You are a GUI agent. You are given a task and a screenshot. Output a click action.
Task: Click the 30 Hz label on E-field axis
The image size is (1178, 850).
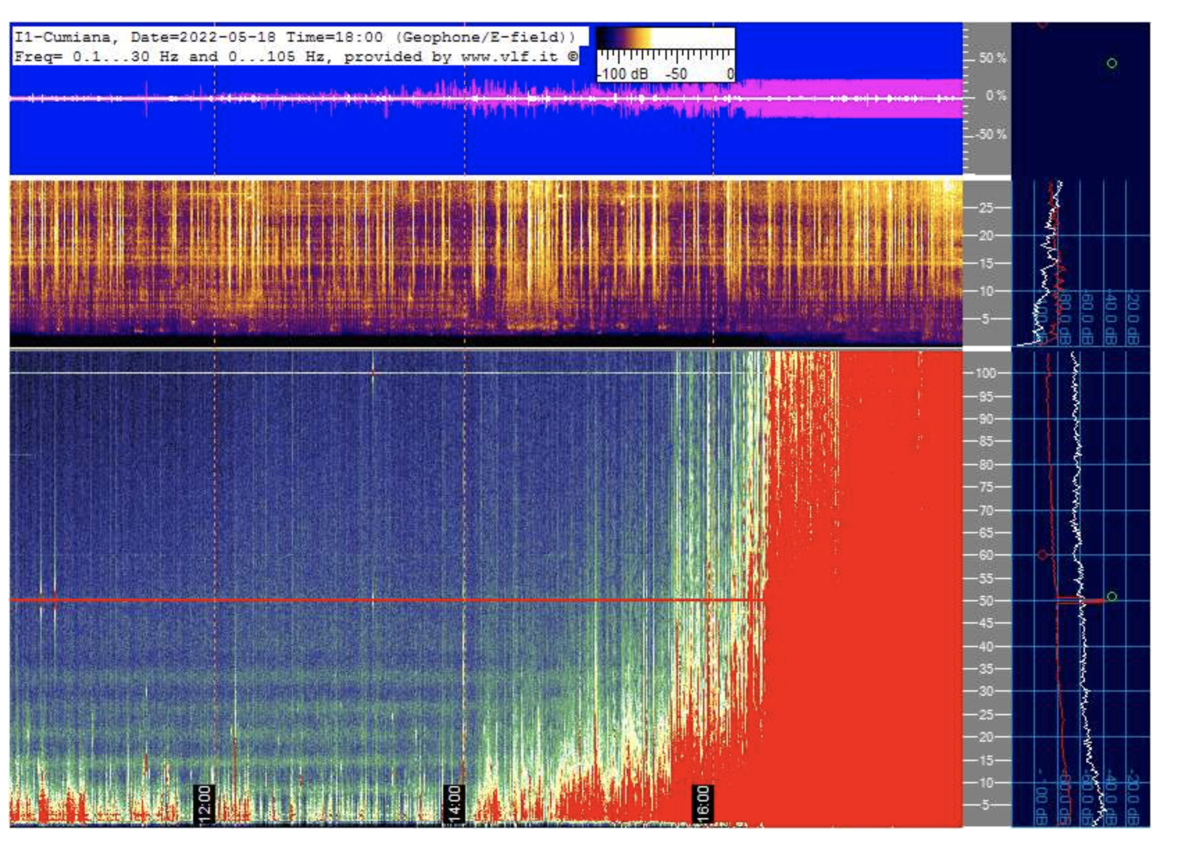tap(986, 691)
